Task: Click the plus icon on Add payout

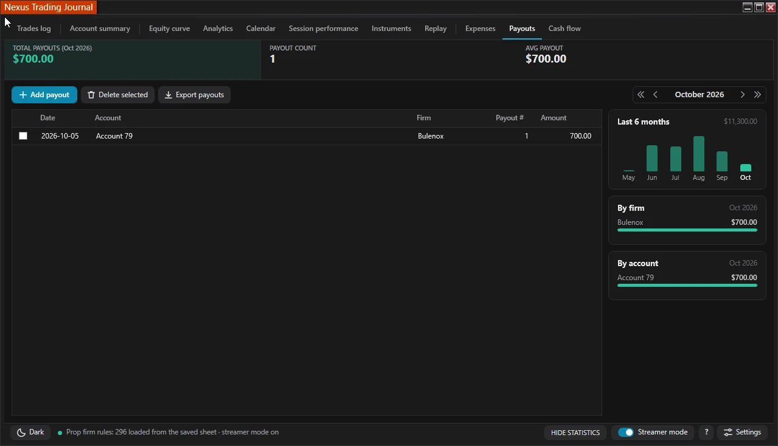Action: [23, 95]
